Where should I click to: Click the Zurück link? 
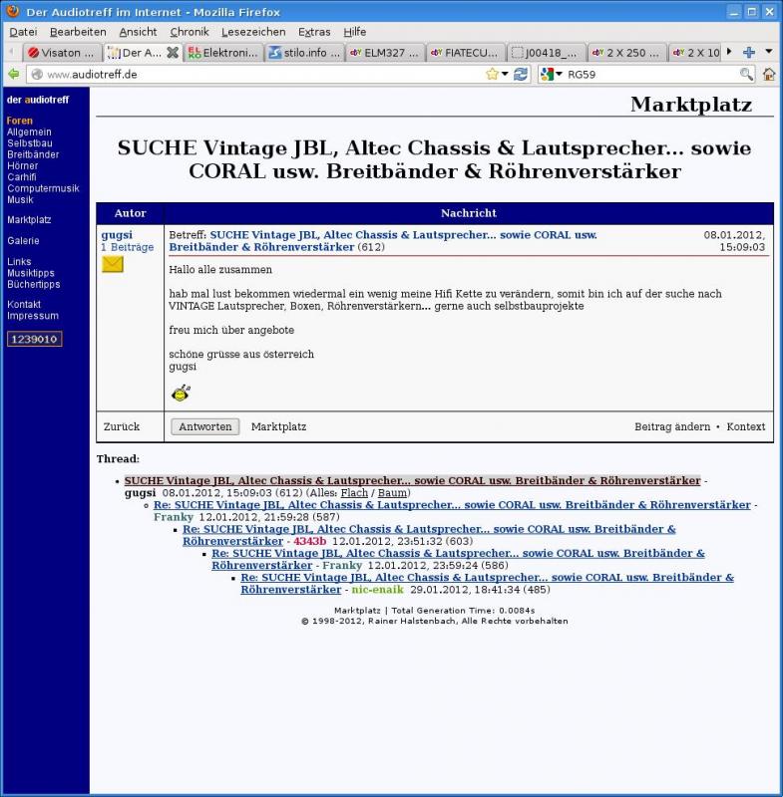(121, 426)
